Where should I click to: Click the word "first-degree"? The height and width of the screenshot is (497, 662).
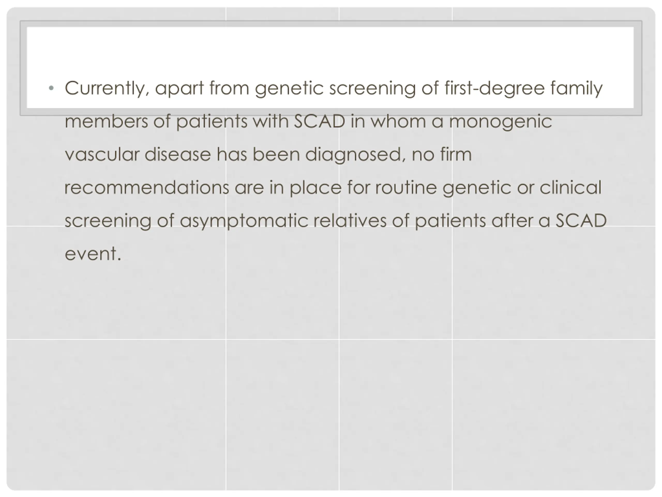click(x=494, y=88)
